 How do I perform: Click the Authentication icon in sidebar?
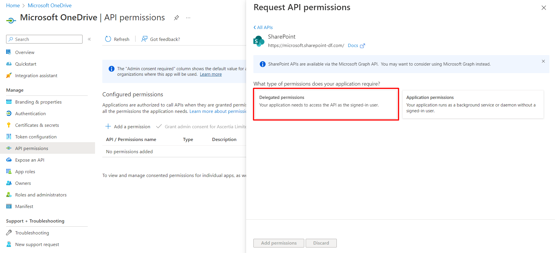pos(9,113)
